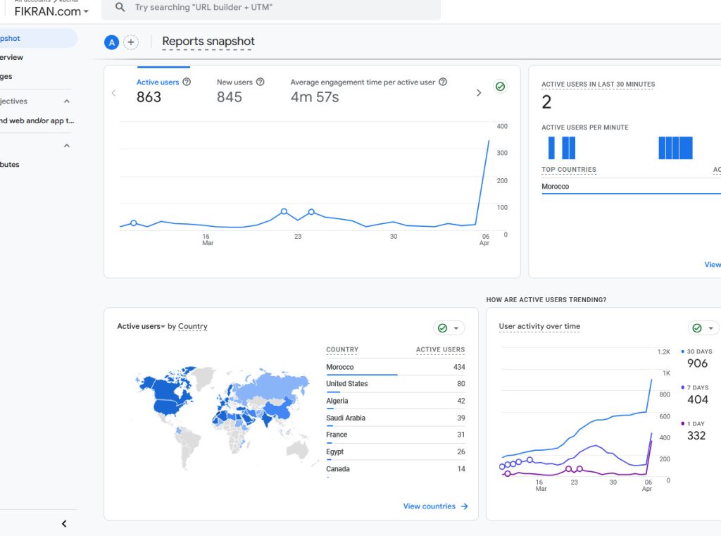The height and width of the screenshot is (536, 721).
Task: Select Algeria row in country table
Action: click(x=396, y=401)
